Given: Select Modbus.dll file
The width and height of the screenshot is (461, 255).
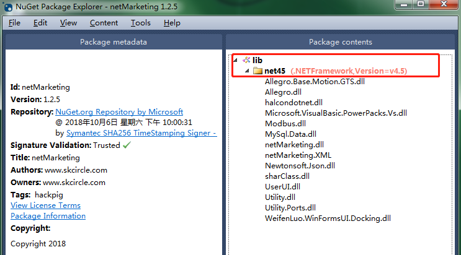Looking at the screenshot, I should click(x=285, y=124).
